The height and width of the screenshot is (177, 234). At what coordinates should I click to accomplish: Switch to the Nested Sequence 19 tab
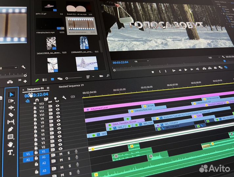click(x=71, y=86)
